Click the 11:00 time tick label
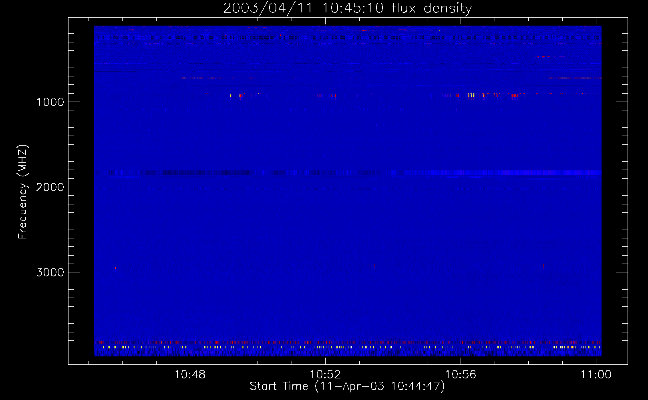 pos(596,374)
